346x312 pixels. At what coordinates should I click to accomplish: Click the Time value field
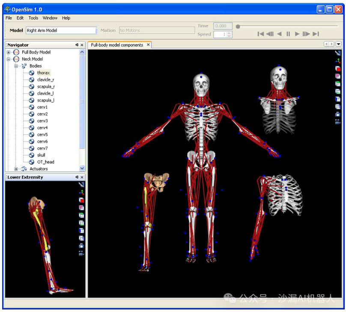click(223, 26)
